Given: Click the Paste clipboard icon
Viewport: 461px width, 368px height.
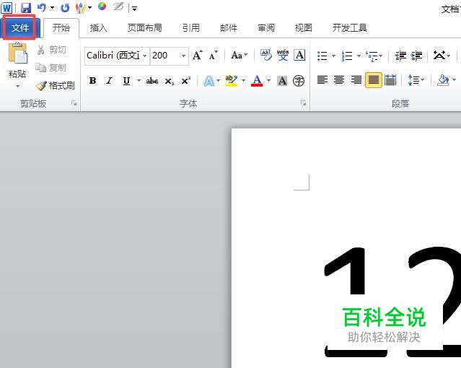Looking at the screenshot, I should (x=17, y=53).
